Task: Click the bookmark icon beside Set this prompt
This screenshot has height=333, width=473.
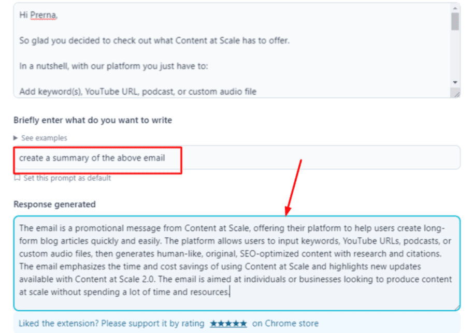Action: [17, 178]
